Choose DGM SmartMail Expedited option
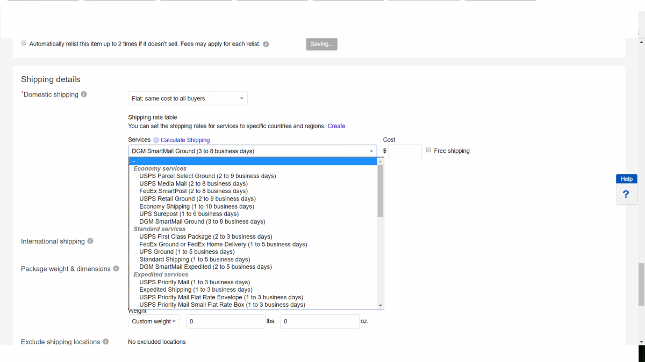 (x=253, y=267)
